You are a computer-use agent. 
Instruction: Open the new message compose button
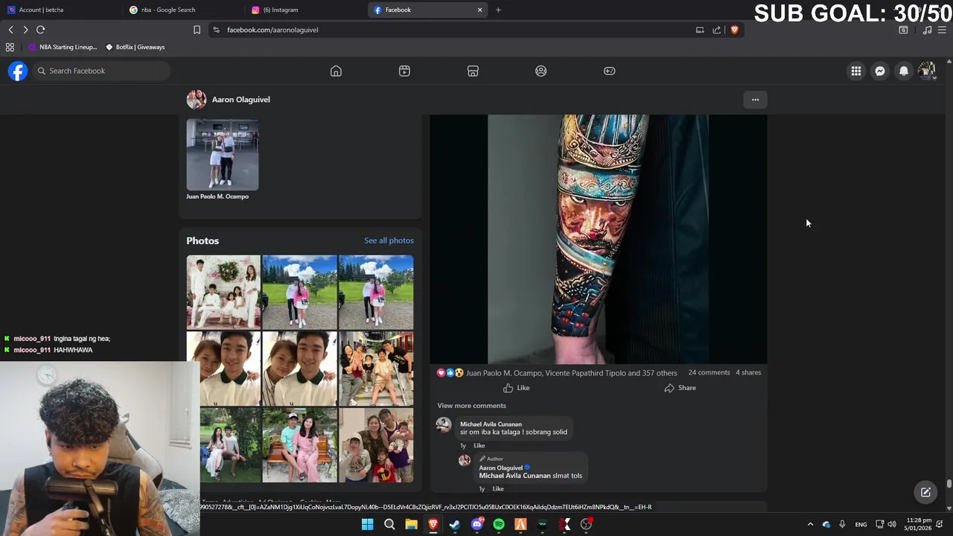pyautogui.click(x=925, y=492)
